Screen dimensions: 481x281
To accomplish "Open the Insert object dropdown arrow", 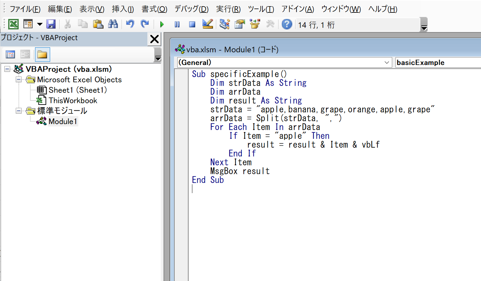I will tap(40, 24).
